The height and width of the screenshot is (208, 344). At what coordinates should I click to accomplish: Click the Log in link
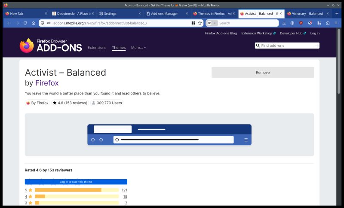point(315,34)
